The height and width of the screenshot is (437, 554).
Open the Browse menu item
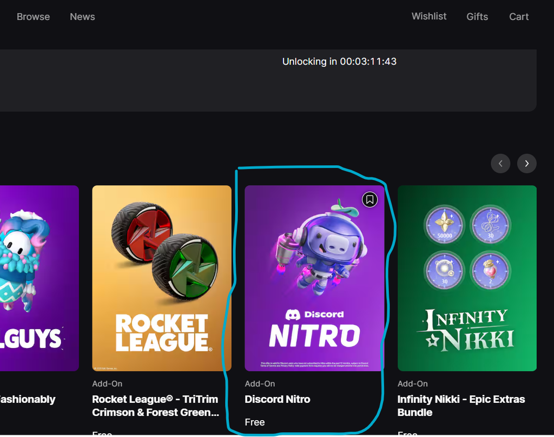pos(33,17)
